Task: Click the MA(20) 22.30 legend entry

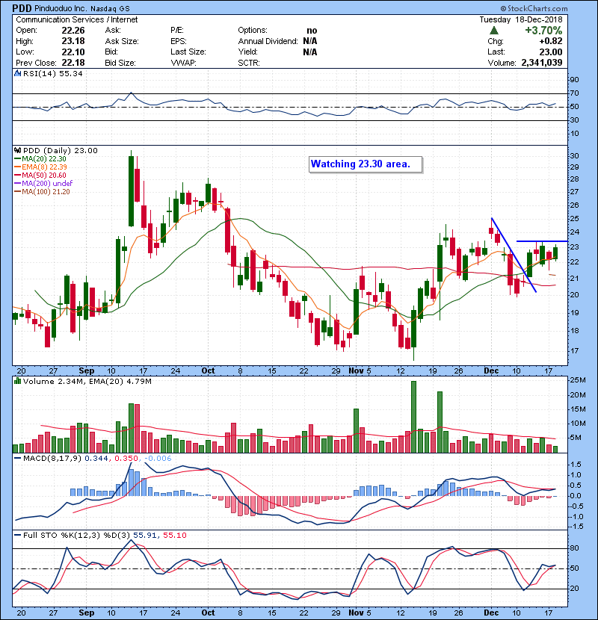Action: click(x=40, y=159)
